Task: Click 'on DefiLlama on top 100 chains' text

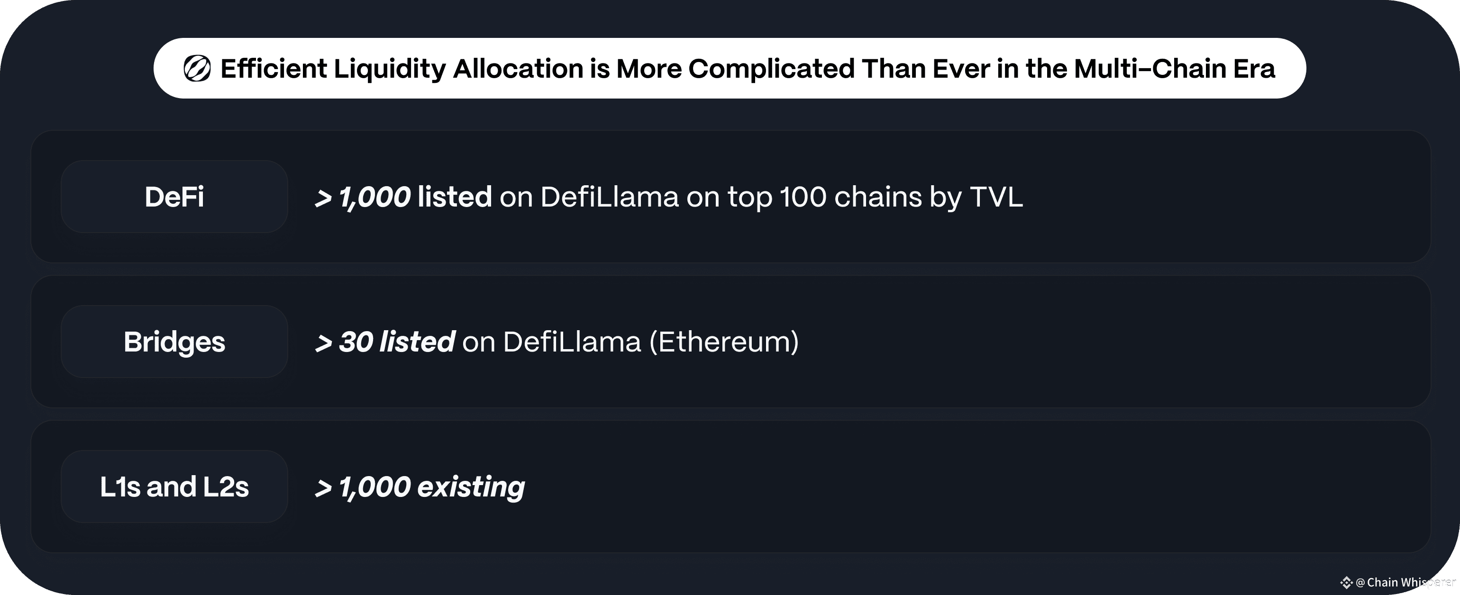Action: 710,197
